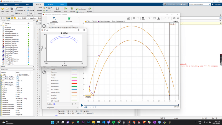The image size is (222, 125).
Task: Click the Open folder icon
Action: (7, 9)
